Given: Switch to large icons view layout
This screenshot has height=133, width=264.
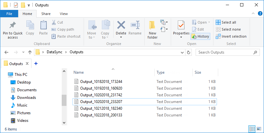Looking at the screenshot, I should 259,129.
